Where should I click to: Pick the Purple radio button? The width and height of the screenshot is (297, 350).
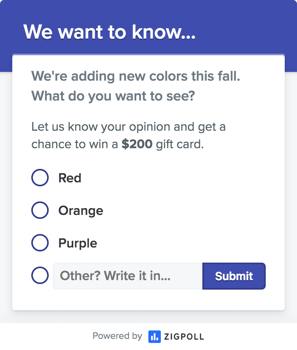click(40, 243)
